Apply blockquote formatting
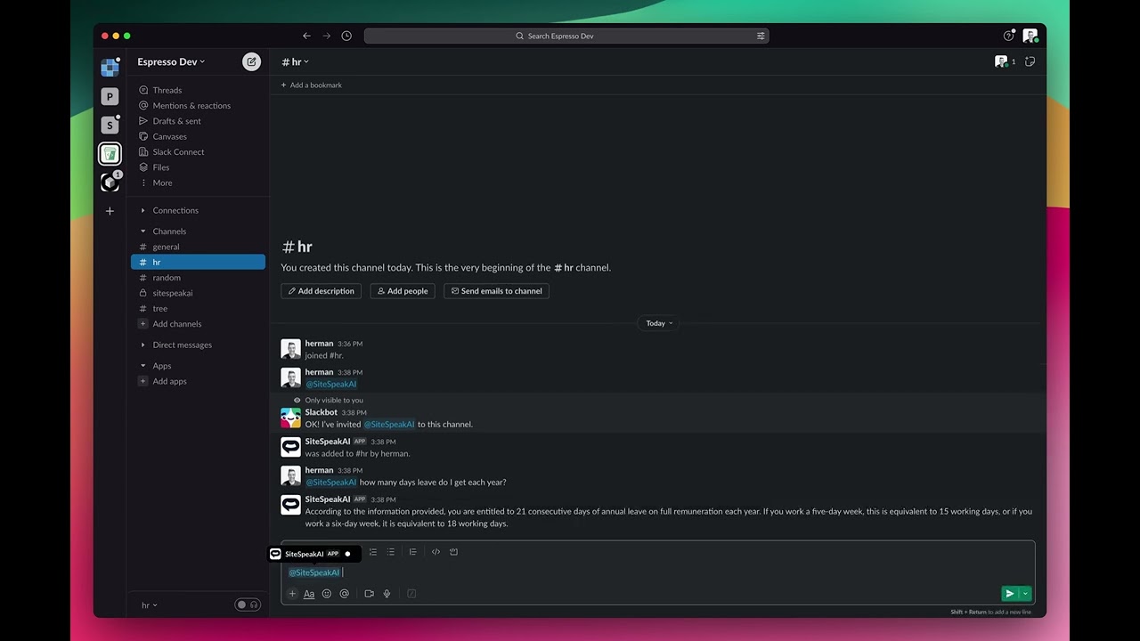Screen dimensions: 1140x641 click(x=413, y=552)
